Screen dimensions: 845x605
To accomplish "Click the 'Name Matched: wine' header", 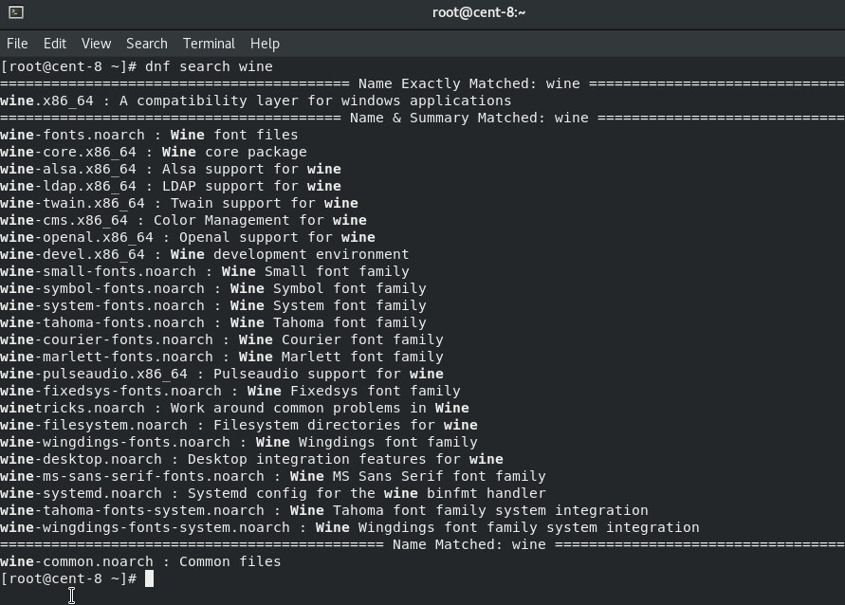I will [x=468, y=544].
